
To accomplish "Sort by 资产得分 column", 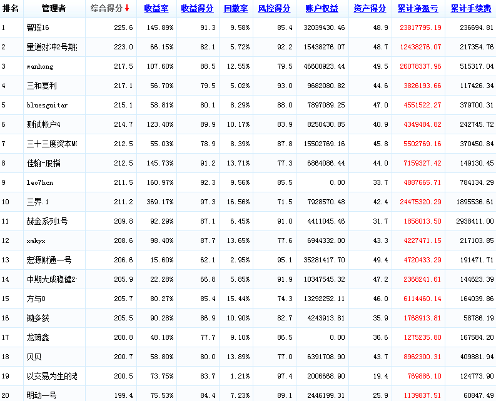I will (x=370, y=9).
